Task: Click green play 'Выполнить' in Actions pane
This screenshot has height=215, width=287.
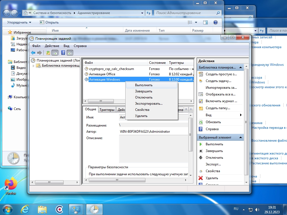Action: coord(214,144)
